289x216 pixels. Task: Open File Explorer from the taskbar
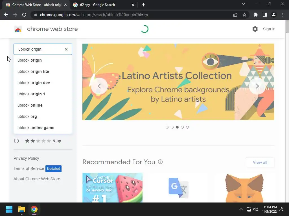tap(22, 209)
